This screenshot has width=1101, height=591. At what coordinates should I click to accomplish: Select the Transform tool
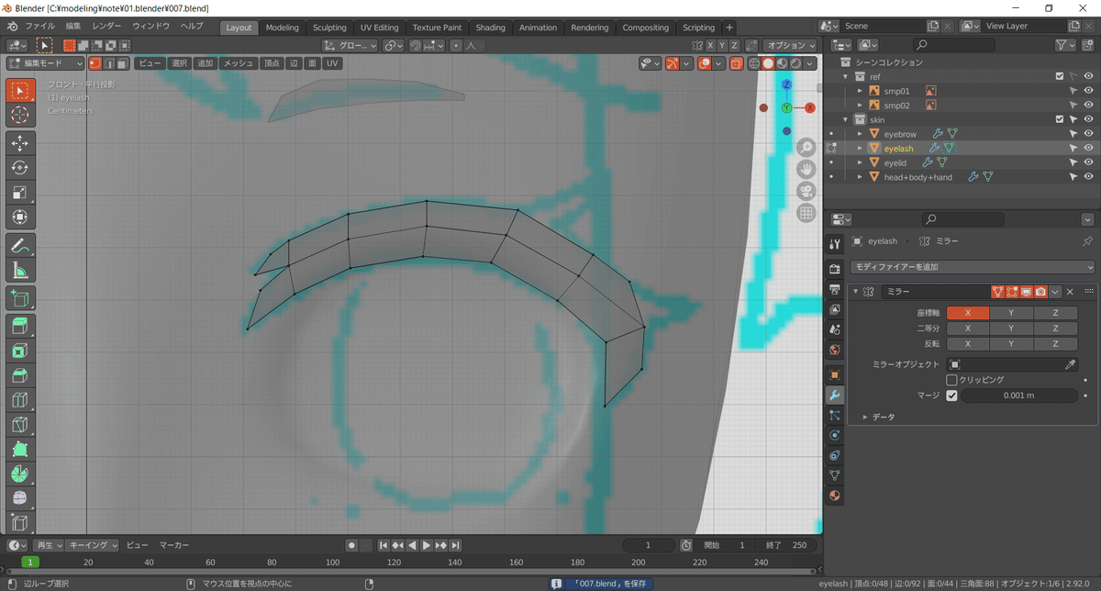pyautogui.click(x=21, y=218)
